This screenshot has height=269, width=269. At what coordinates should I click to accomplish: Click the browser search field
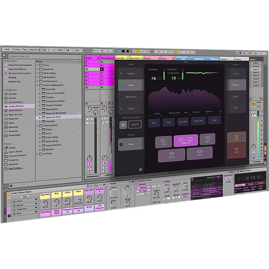[x=45, y=56]
